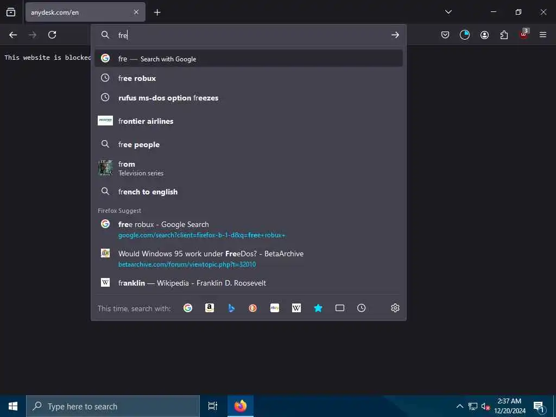This screenshot has width=556, height=417.
Task: Open the Firefox account icon
Action: (x=484, y=35)
